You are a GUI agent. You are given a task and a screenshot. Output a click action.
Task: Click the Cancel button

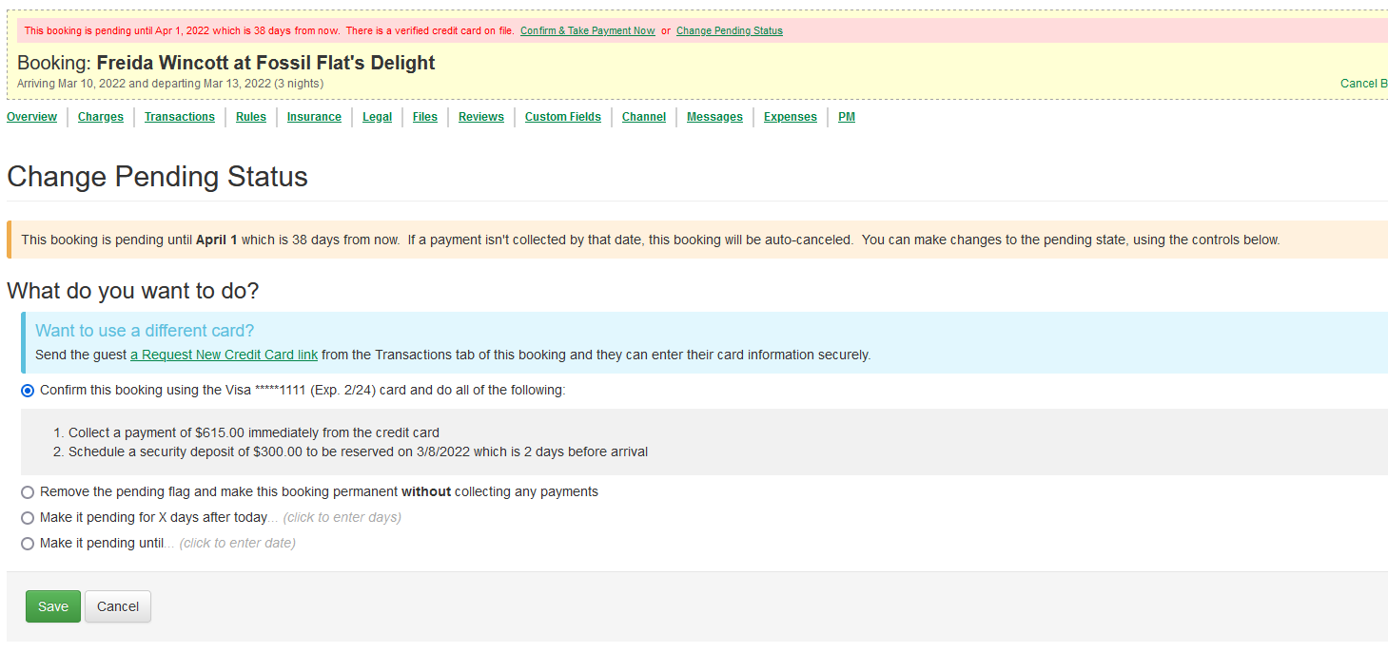click(x=118, y=606)
